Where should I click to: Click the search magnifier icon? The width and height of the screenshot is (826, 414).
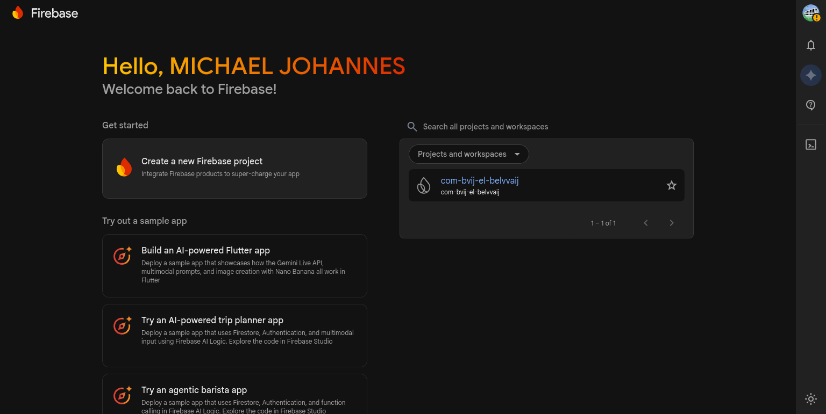412,127
